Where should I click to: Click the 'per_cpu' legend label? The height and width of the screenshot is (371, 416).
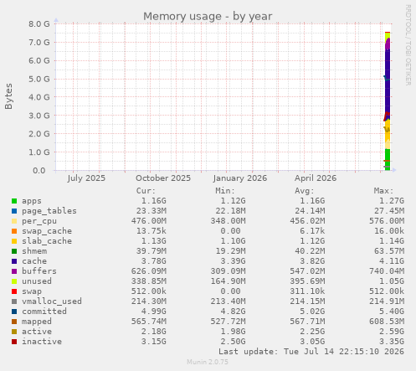pos(39,221)
